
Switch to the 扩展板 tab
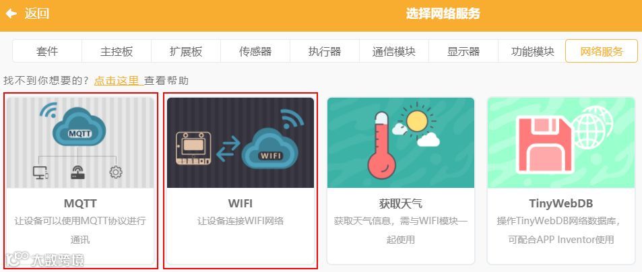click(x=186, y=51)
